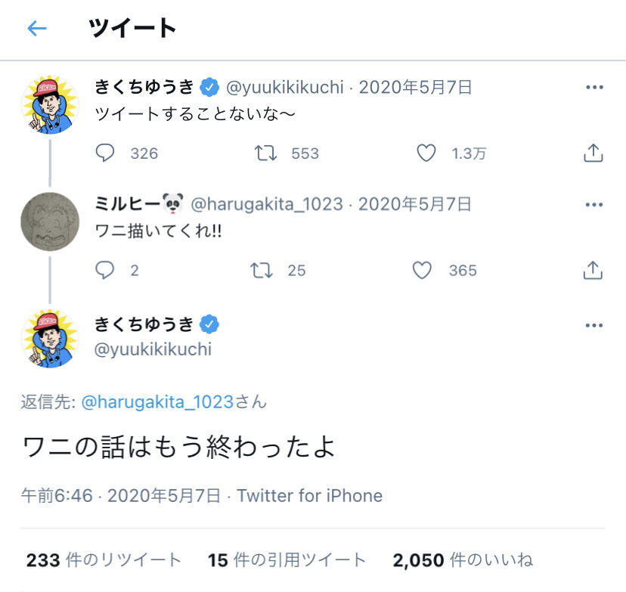
Task: Open more options for ミルヒー's reply
Action: [x=594, y=204]
